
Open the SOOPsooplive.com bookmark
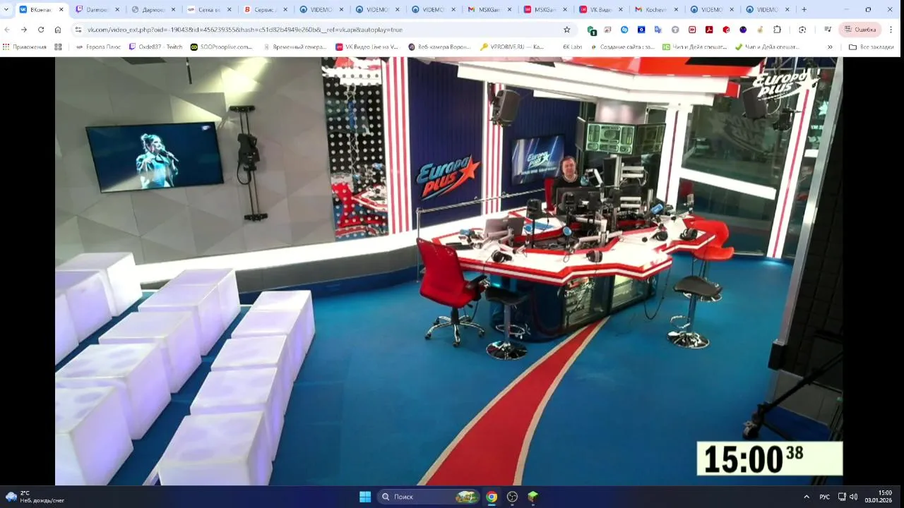click(x=221, y=47)
